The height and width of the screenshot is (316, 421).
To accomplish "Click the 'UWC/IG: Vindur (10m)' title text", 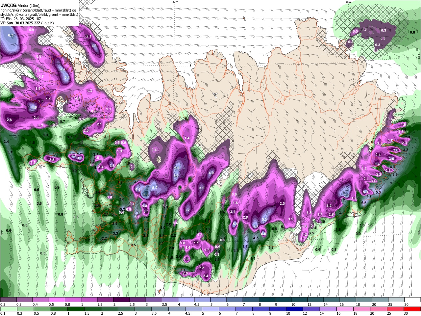I will 20,6.
